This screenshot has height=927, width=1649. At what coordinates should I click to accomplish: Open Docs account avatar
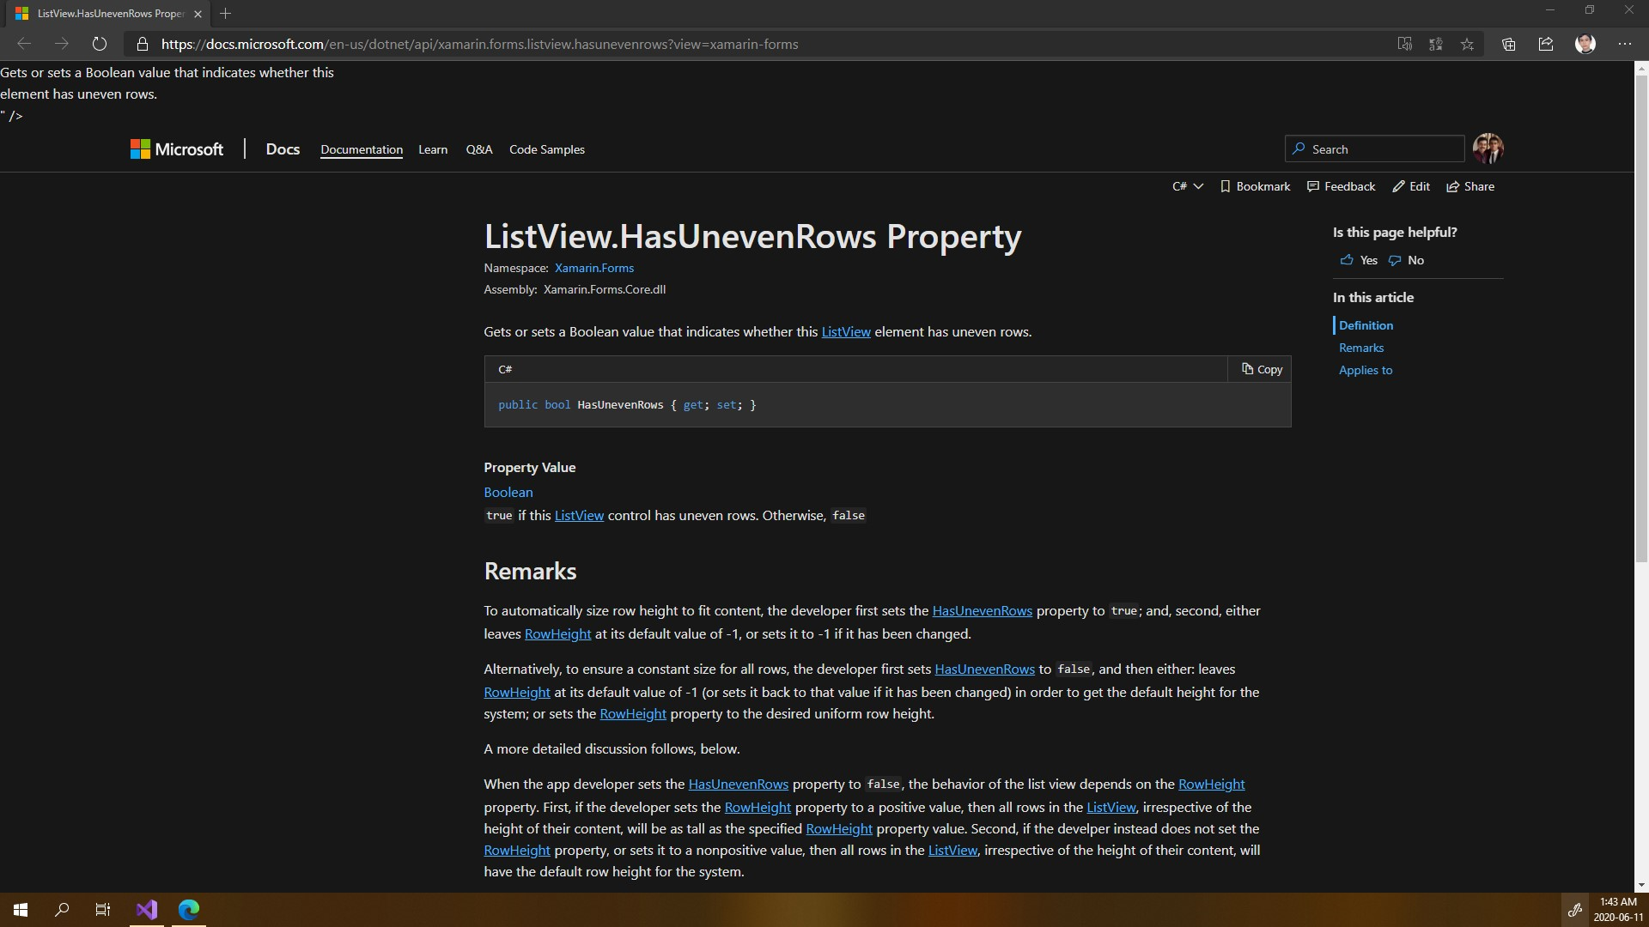1488,148
